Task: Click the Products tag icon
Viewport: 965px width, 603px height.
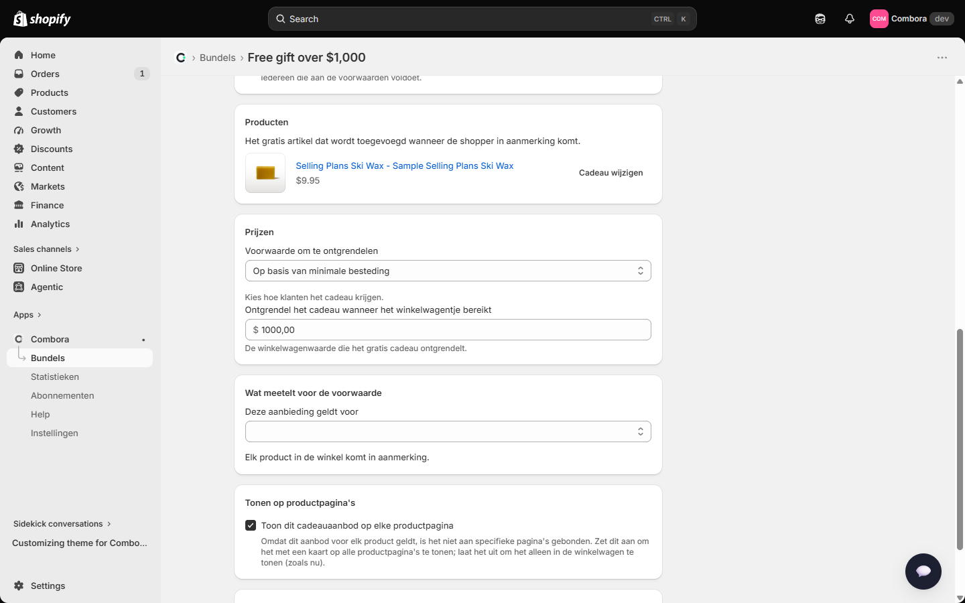Action: tap(19, 92)
